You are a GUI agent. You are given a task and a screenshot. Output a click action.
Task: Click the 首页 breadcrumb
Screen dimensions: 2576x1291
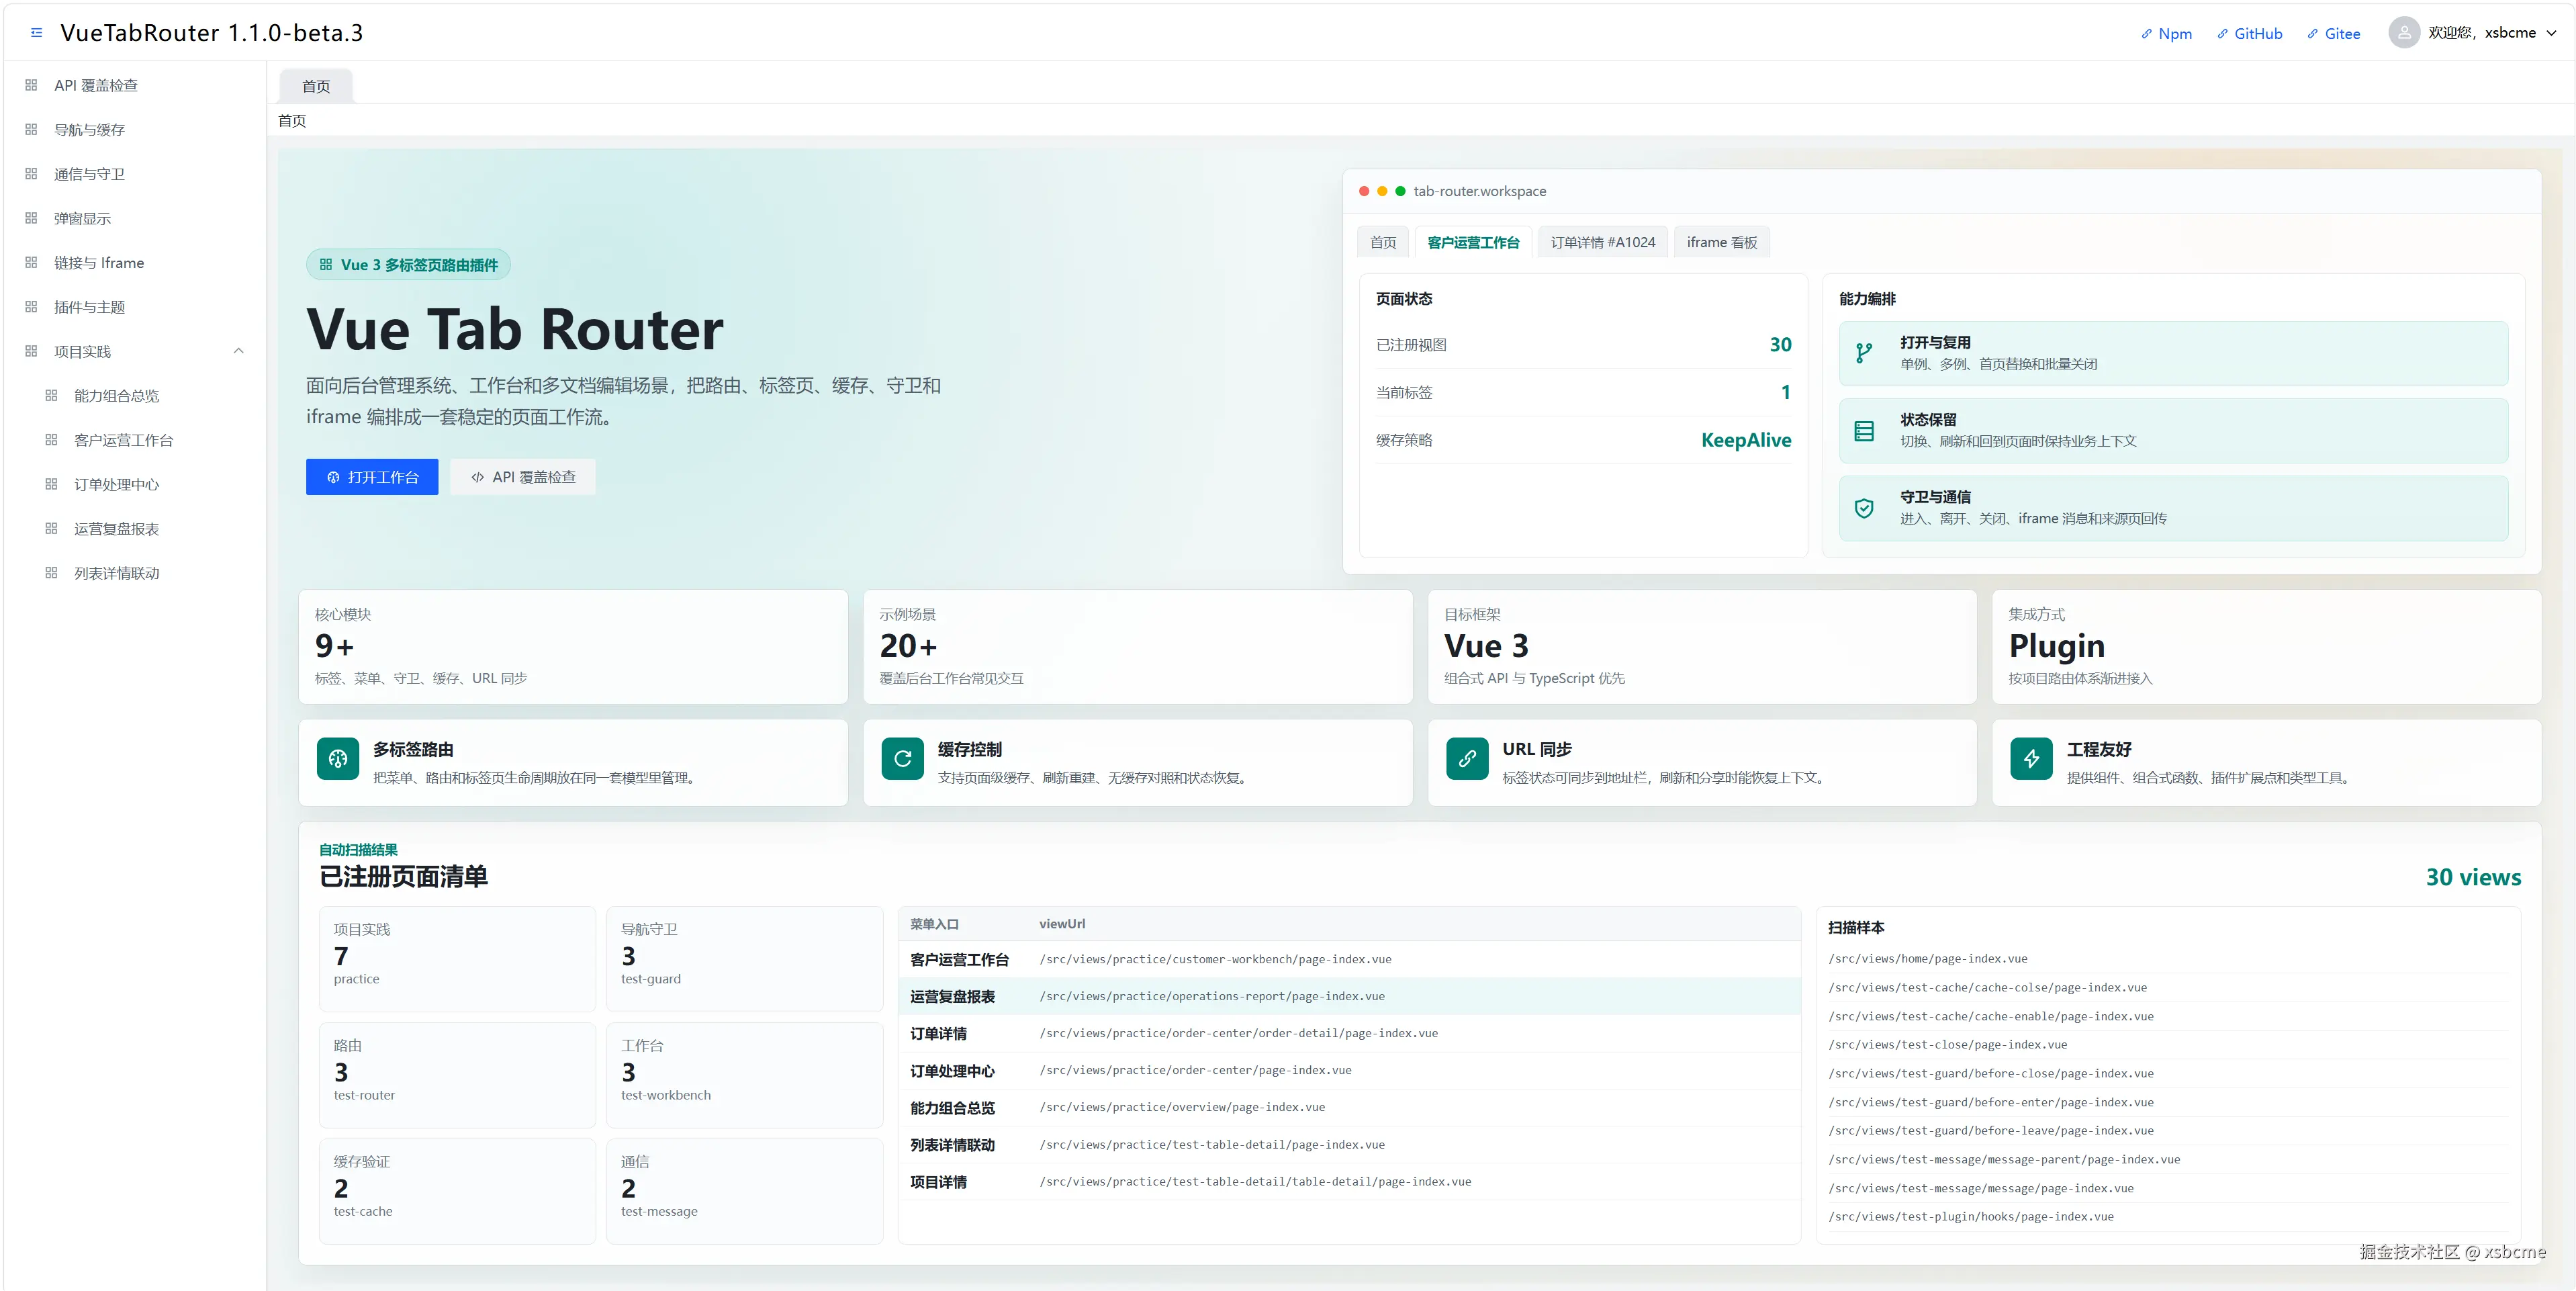(x=292, y=121)
